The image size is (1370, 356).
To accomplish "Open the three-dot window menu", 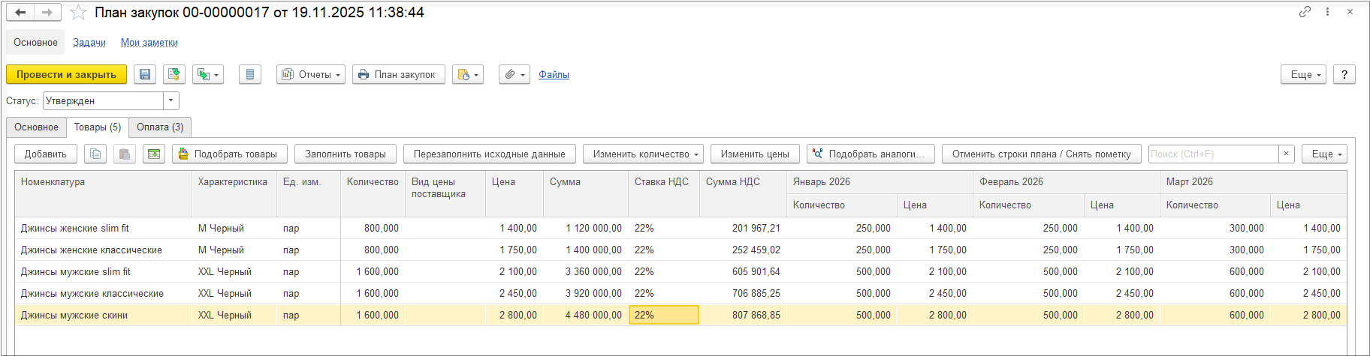I will pos(1327,12).
